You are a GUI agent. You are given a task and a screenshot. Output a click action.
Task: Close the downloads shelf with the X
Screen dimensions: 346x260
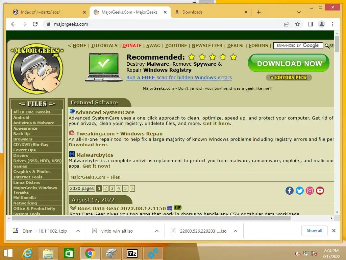point(334,231)
